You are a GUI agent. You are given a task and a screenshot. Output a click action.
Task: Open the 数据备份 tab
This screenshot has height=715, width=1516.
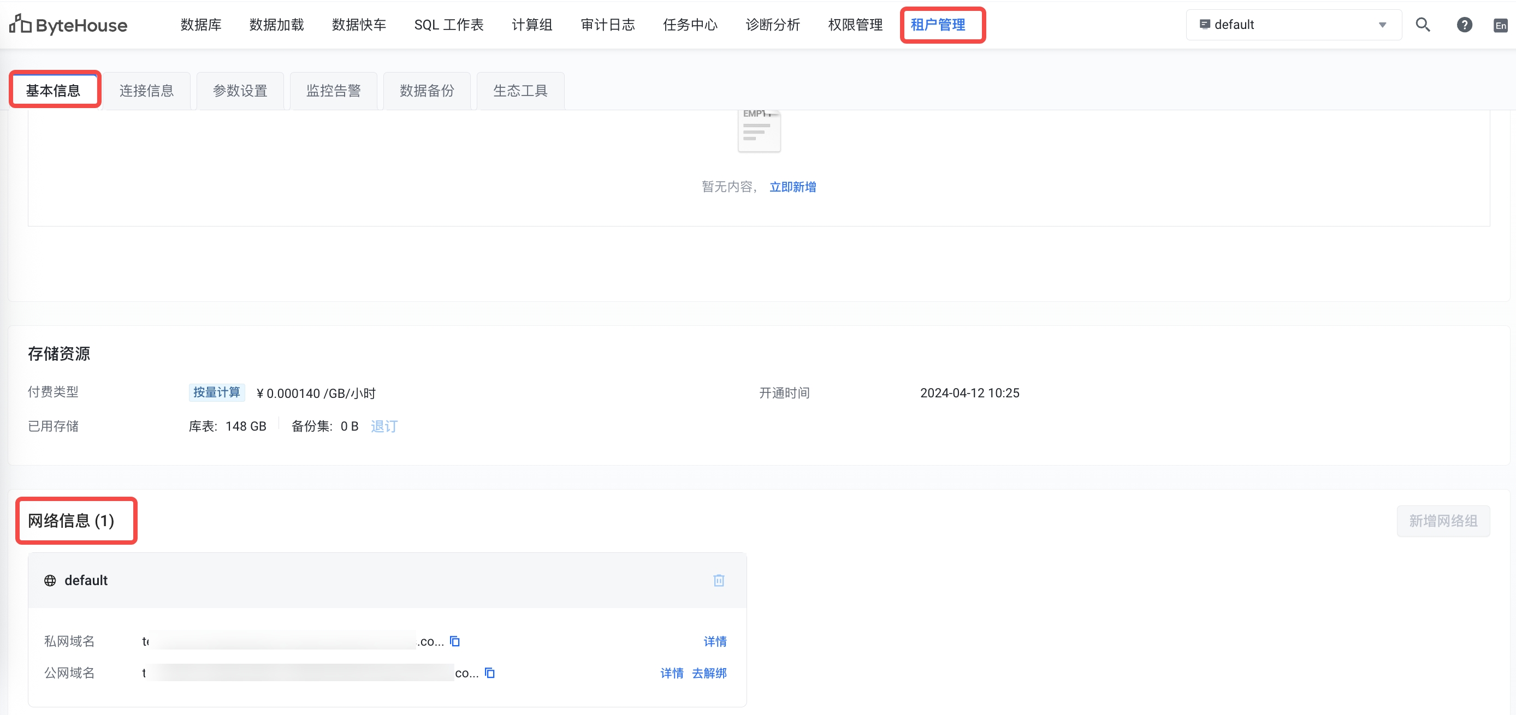click(427, 91)
